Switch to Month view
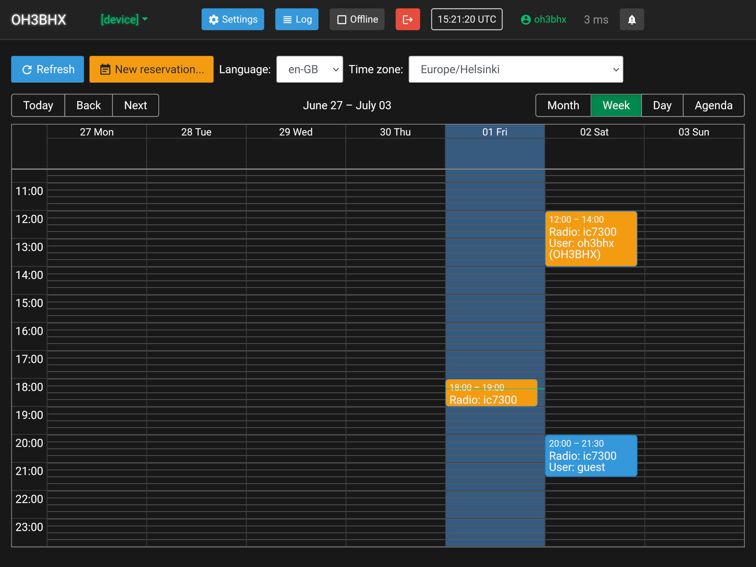Viewport: 756px width, 567px height. click(x=563, y=105)
